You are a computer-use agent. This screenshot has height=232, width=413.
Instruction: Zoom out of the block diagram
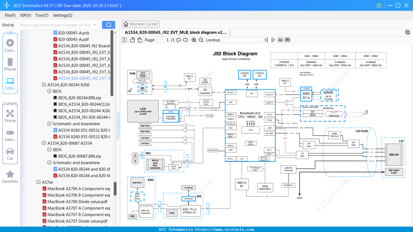(x=201, y=40)
